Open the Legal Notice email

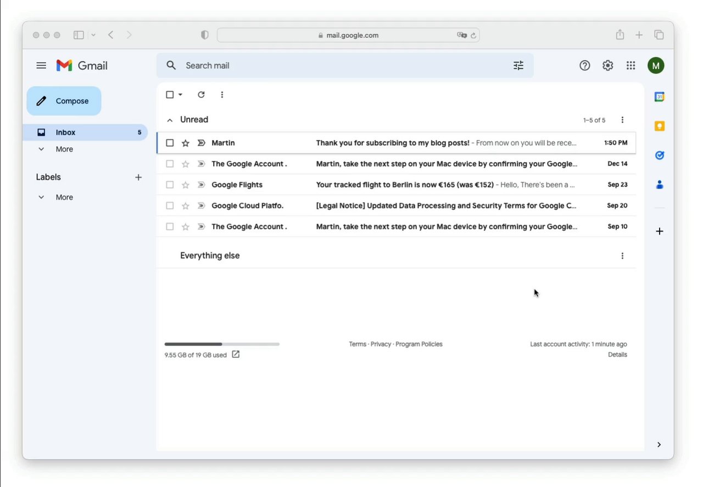pos(396,206)
